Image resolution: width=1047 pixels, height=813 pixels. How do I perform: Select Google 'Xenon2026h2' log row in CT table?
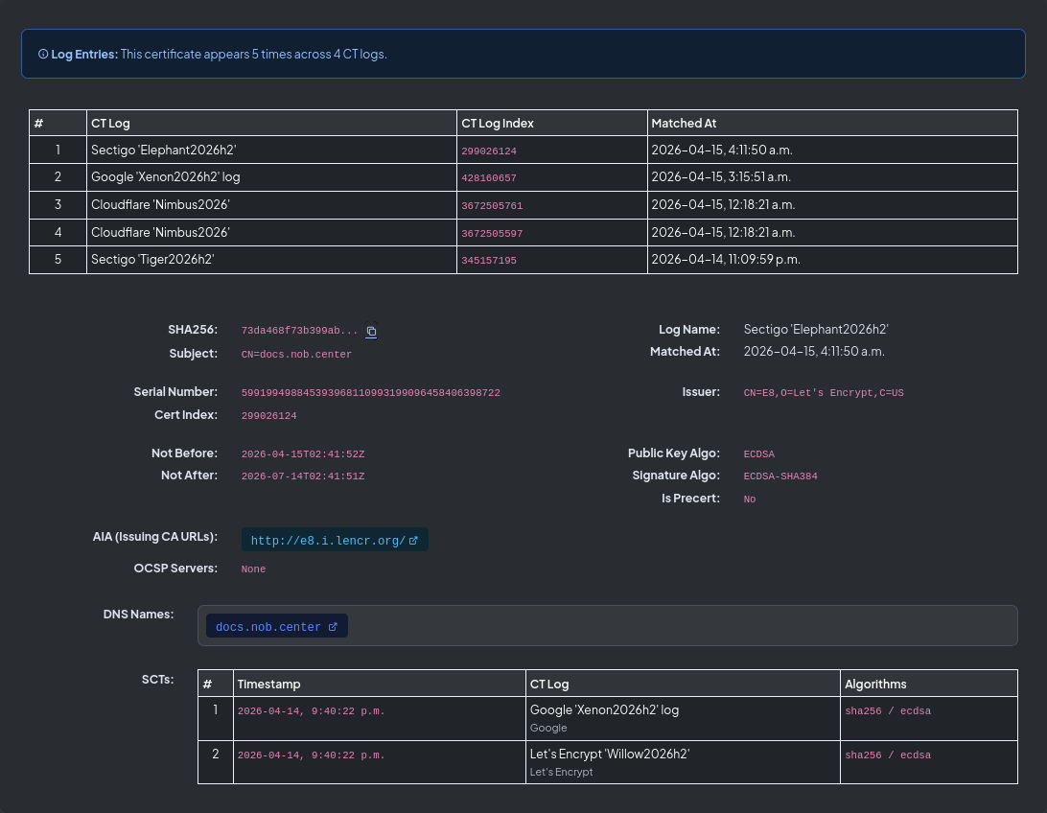523,177
